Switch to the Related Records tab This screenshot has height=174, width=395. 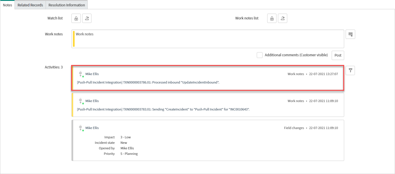click(x=30, y=5)
